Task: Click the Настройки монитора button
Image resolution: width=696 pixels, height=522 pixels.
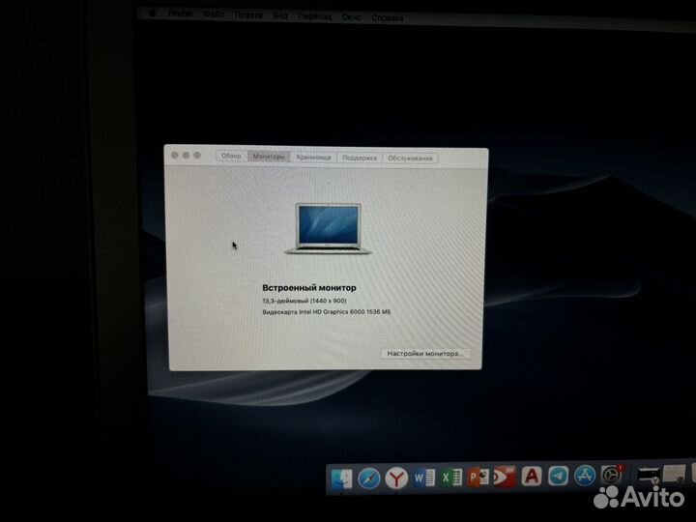Action: coord(425,354)
